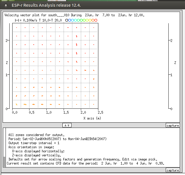Click the cyan temperature legend circle

(x=76, y=20)
